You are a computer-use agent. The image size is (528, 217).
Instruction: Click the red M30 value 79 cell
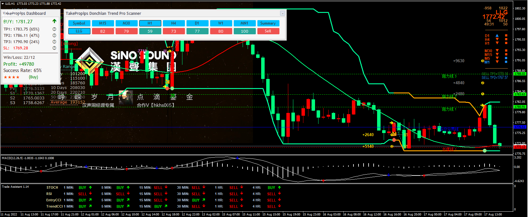click(126, 31)
